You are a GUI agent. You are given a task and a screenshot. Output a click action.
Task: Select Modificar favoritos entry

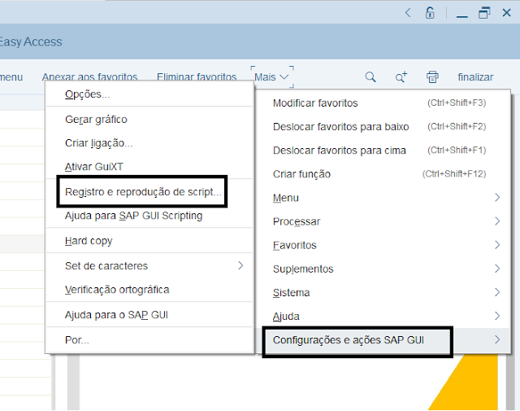point(383,103)
